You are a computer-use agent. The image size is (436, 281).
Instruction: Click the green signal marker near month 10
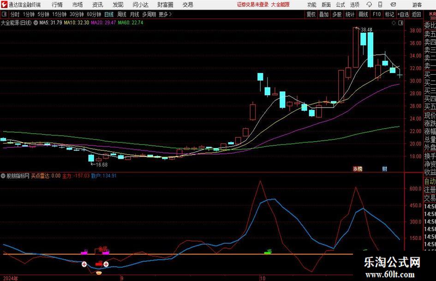268,252
